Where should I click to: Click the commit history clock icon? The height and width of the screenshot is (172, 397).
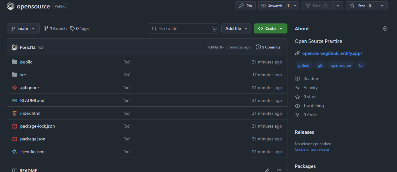tap(258, 47)
